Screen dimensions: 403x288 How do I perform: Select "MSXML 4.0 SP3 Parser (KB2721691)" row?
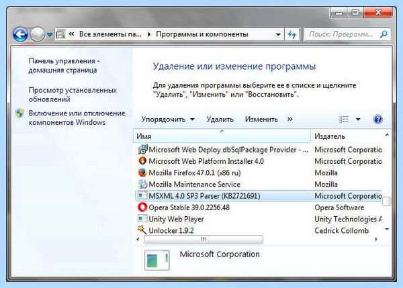(x=259, y=196)
